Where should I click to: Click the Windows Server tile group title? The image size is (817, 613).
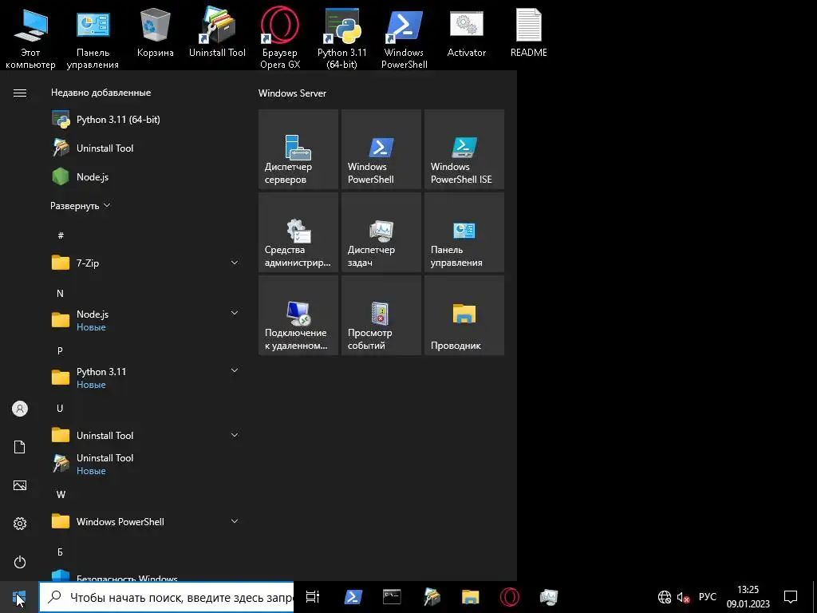[x=292, y=93]
